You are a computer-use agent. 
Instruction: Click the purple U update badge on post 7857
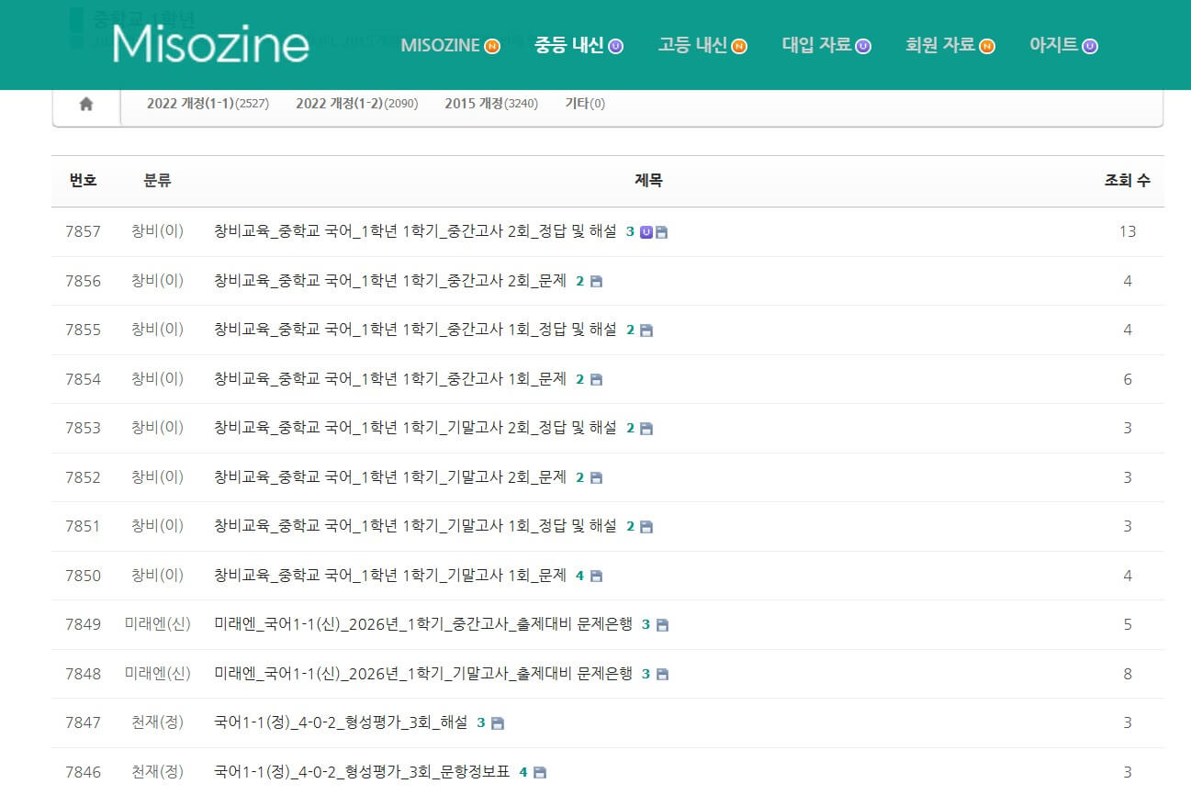646,232
